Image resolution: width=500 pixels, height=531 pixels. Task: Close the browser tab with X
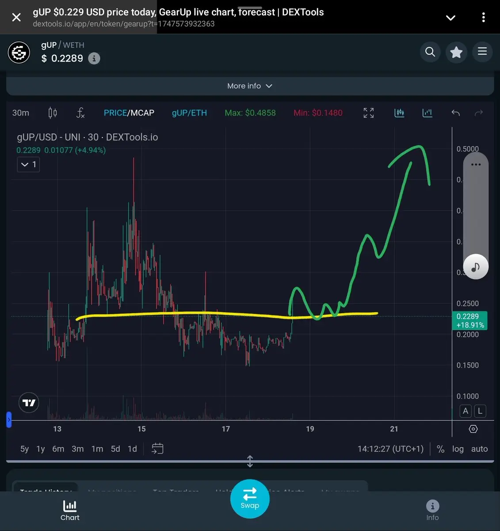pos(16,17)
